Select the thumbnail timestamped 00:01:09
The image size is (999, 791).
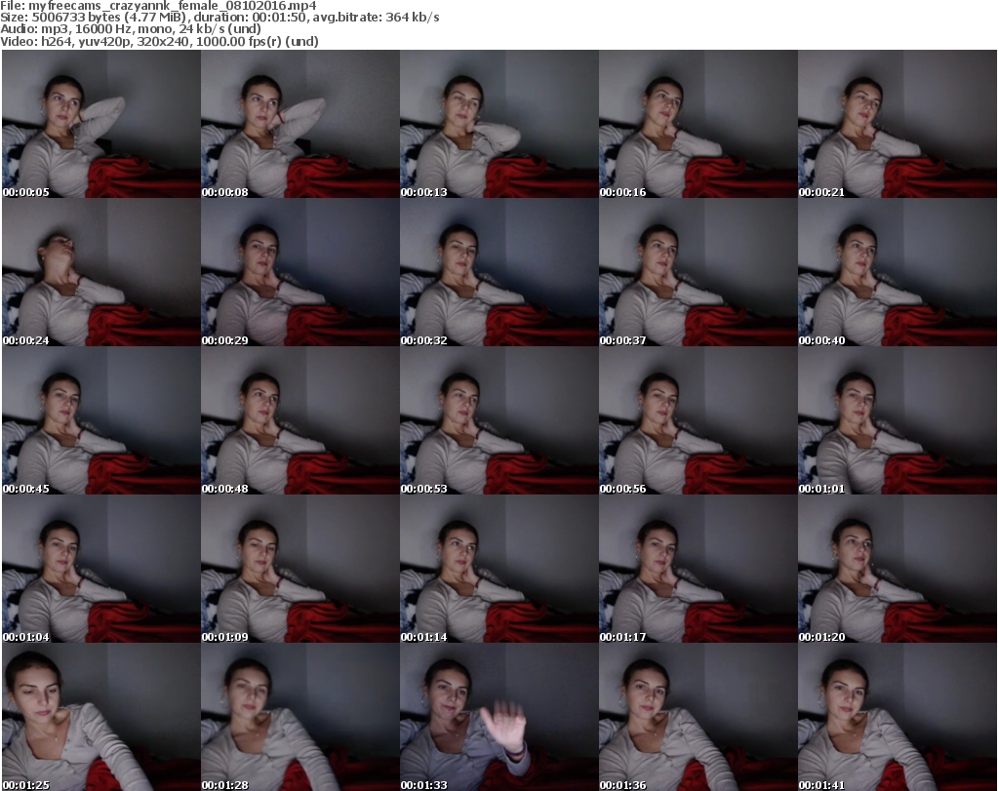click(300, 570)
